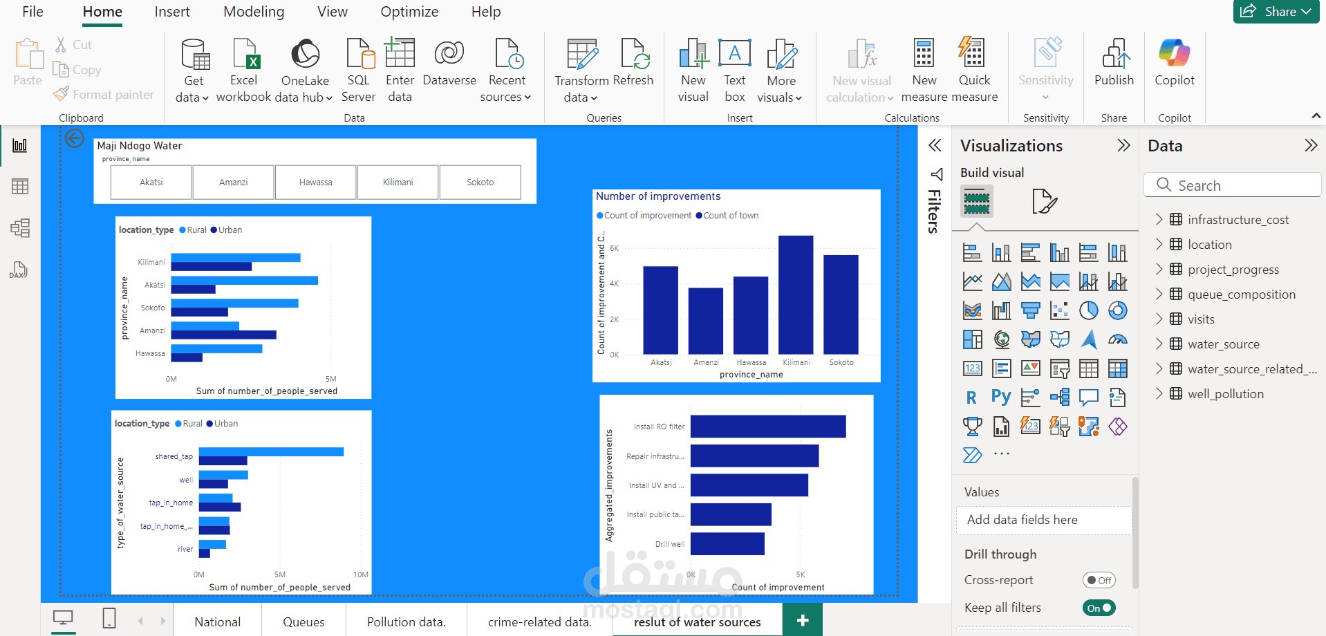Screen dimensions: 1326x636
Task: Open the Optimize ribbon tab
Action: pyautogui.click(x=409, y=12)
